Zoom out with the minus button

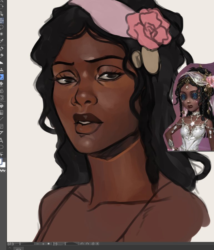[37, 244]
